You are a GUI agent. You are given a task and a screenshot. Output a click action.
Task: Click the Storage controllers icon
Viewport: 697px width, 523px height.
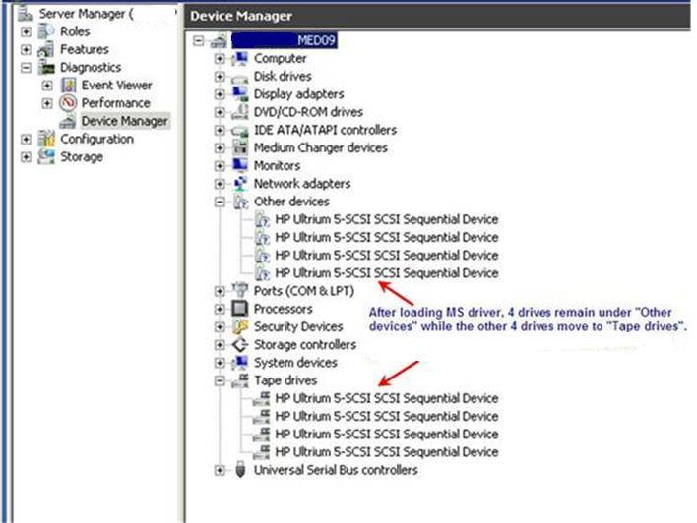240,344
